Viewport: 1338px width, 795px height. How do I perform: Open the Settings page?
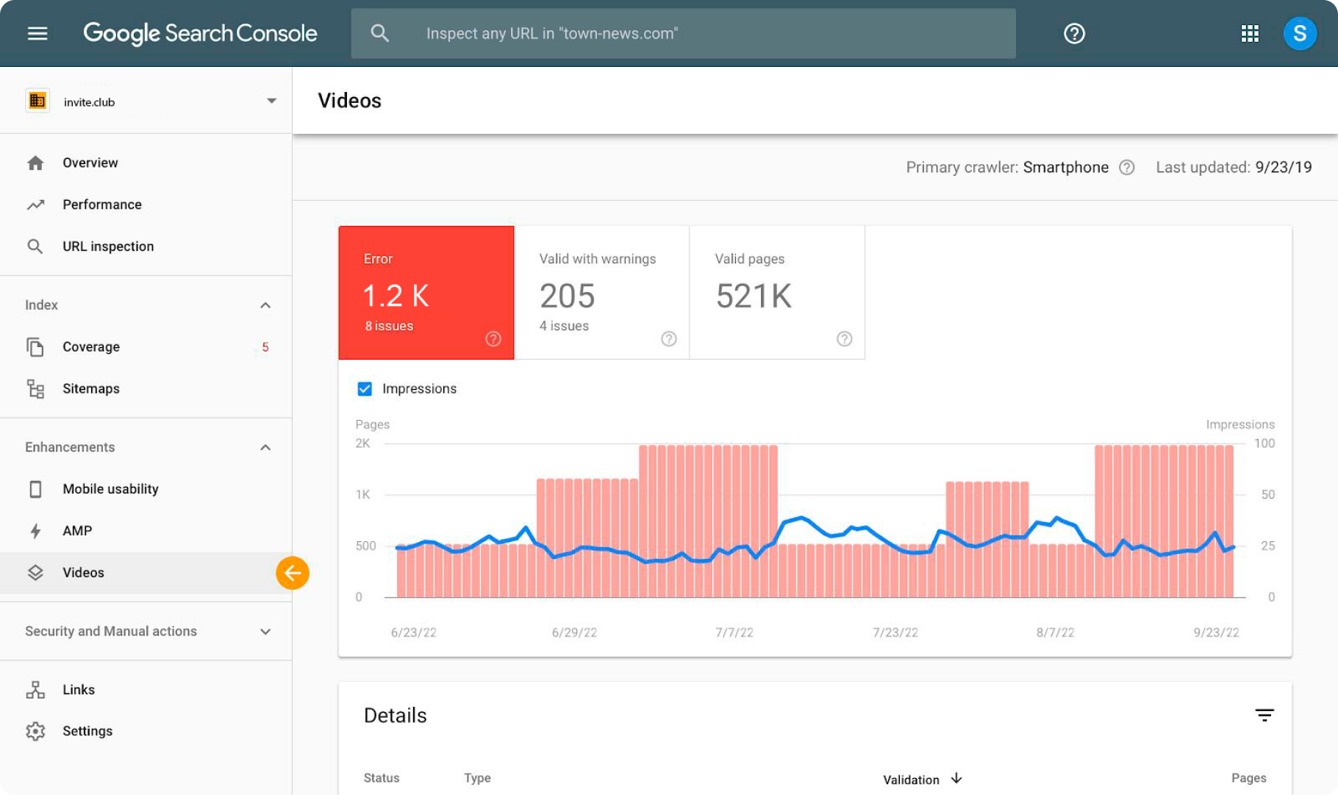pos(87,731)
